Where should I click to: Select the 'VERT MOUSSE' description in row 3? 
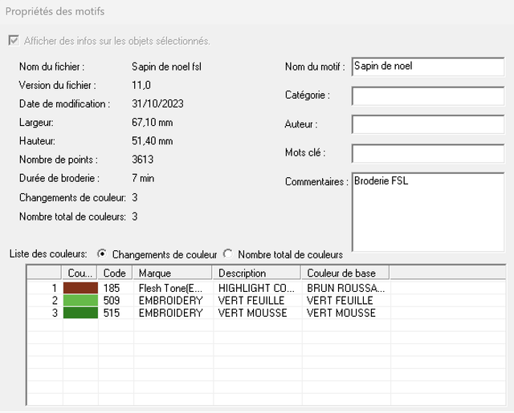point(250,313)
